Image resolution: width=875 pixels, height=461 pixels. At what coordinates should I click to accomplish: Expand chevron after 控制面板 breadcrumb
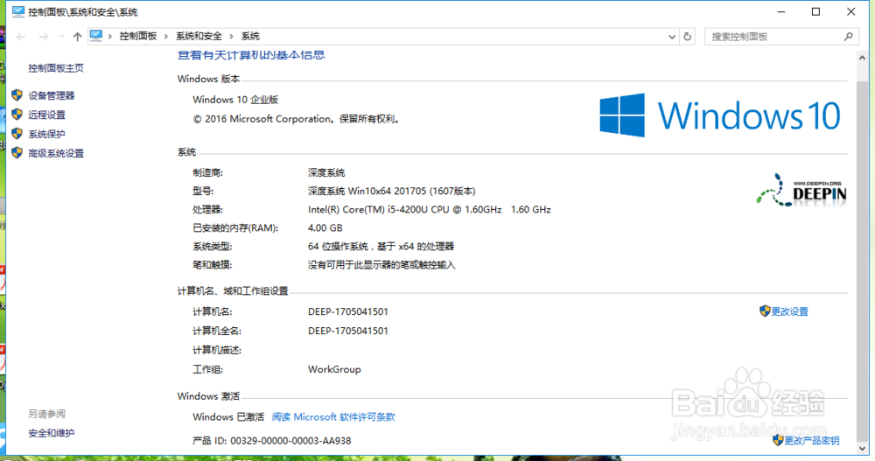click(166, 36)
